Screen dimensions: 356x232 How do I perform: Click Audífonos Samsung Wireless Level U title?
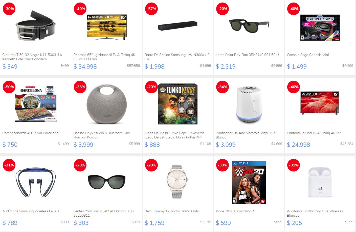point(31,211)
